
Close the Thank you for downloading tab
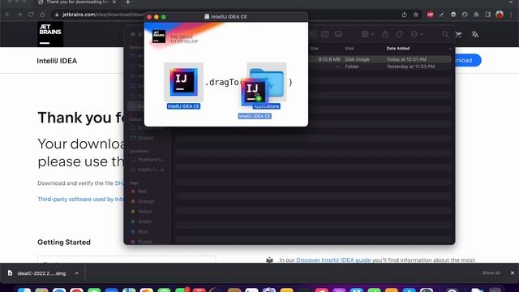[114, 2]
